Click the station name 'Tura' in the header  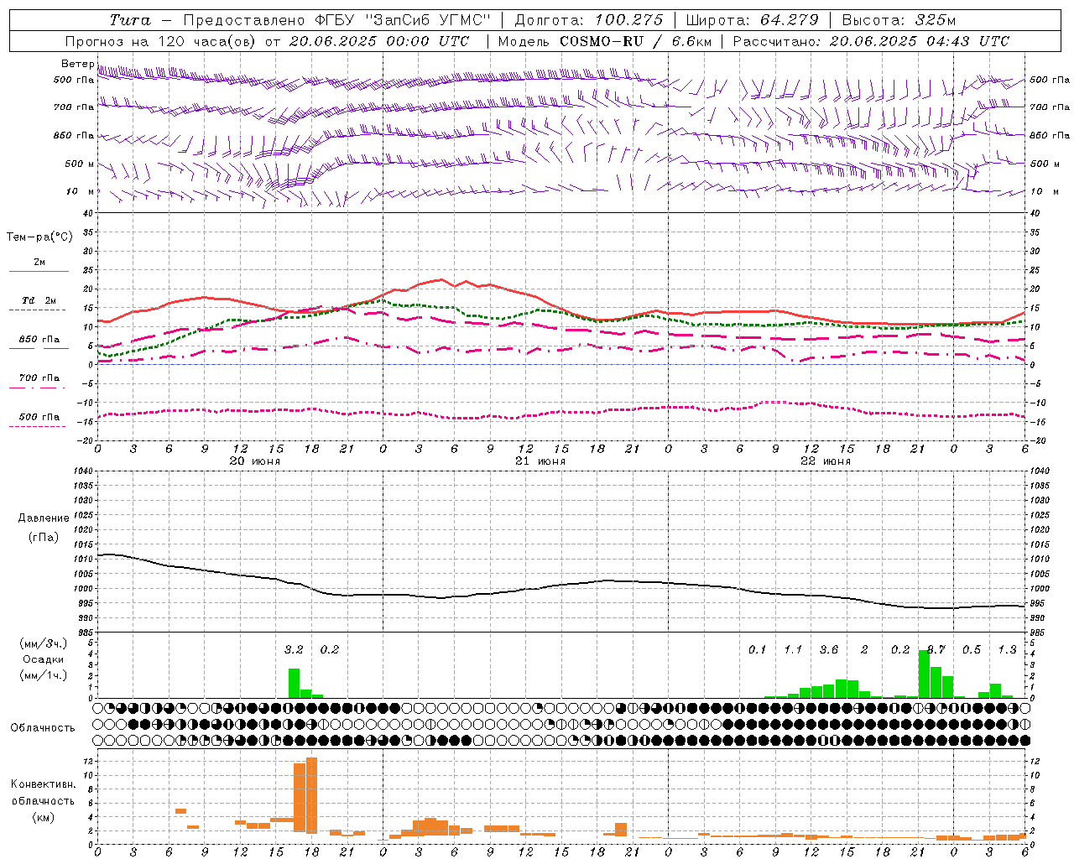coord(130,20)
